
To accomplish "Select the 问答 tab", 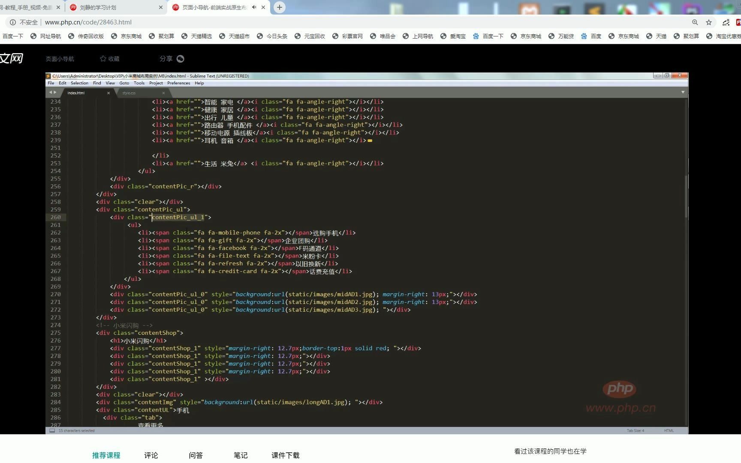I will 196,455.
